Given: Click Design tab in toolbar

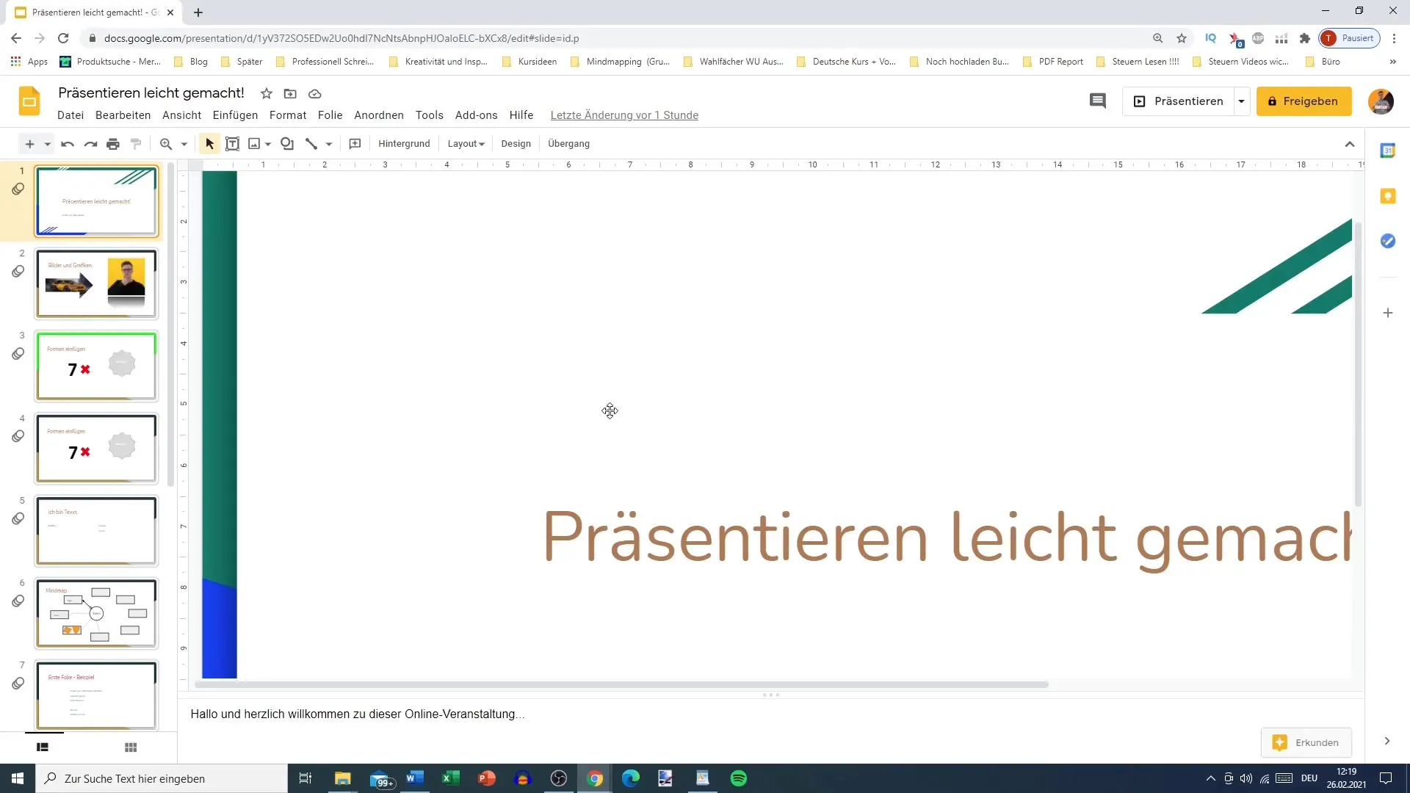Looking at the screenshot, I should click(x=518, y=144).
